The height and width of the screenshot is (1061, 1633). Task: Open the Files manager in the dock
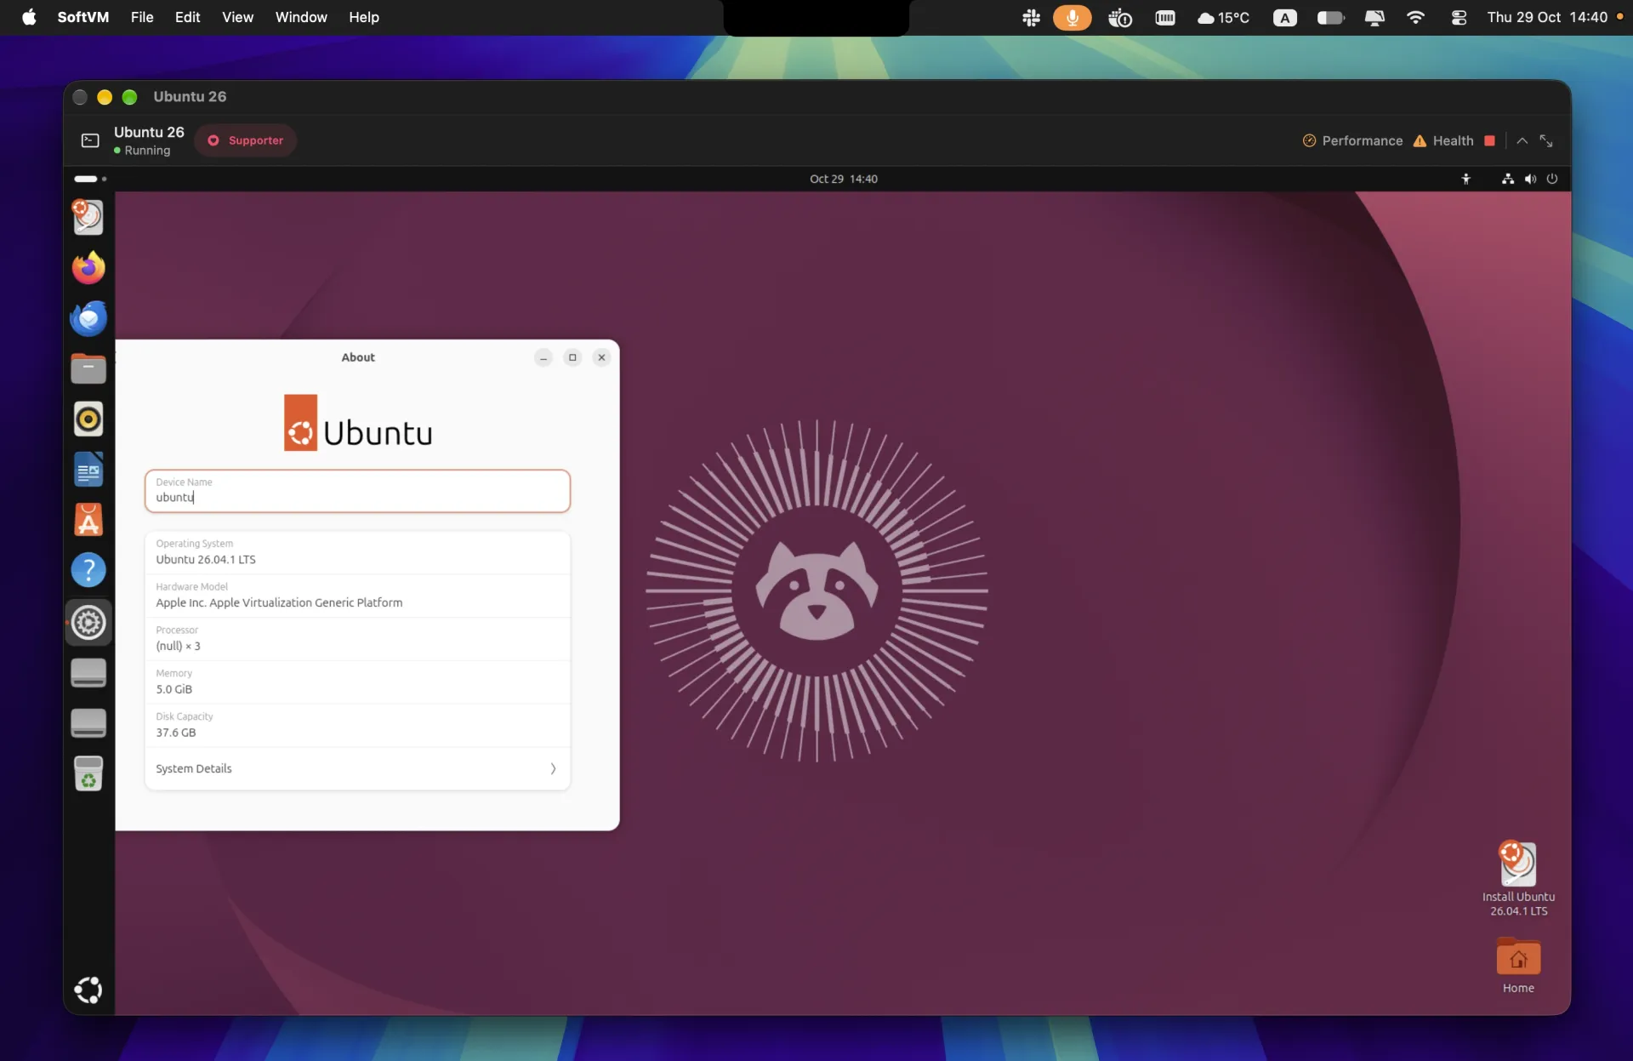point(88,368)
